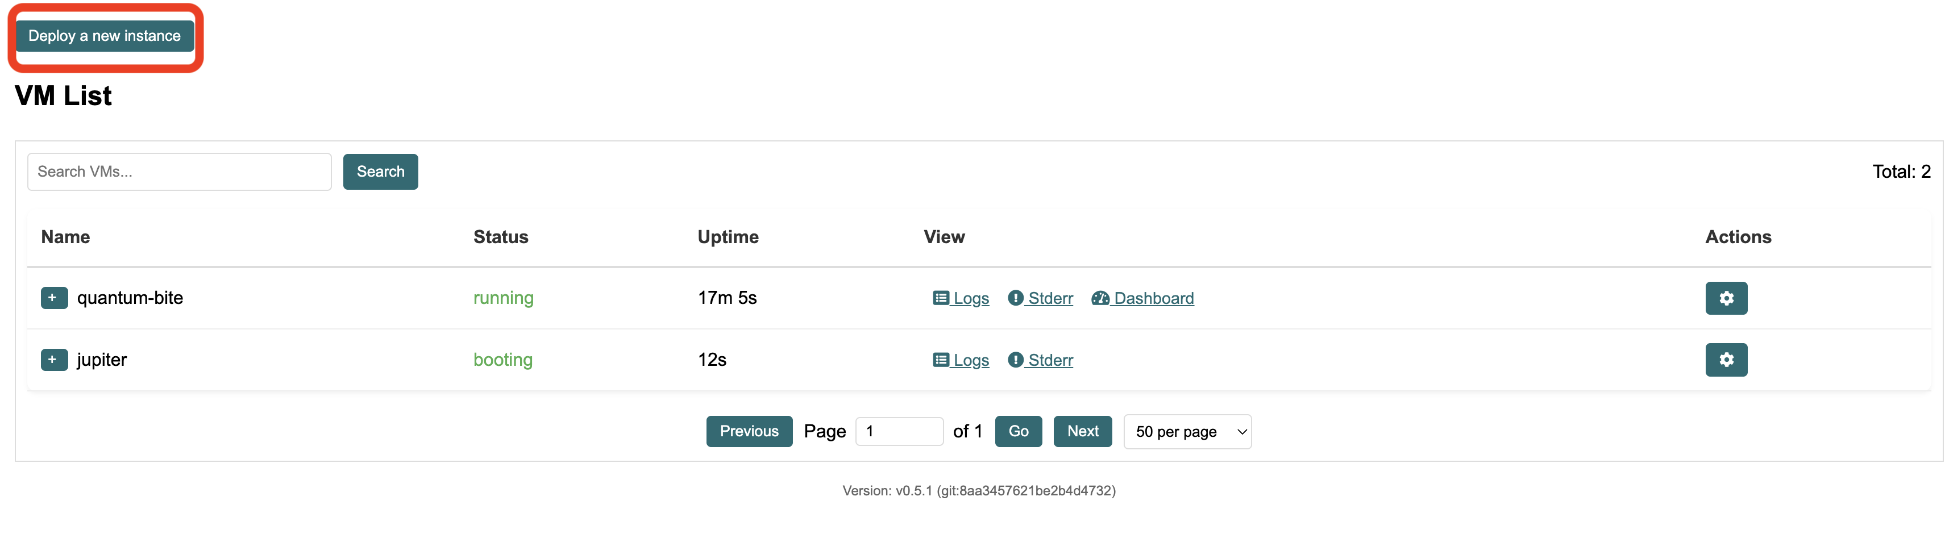Select the running status of quantum-bite
This screenshot has width=1945, height=534.
pos(503,298)
